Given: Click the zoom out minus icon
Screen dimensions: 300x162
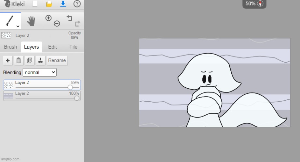Looking at the screenshot, I should coord(57,24).
